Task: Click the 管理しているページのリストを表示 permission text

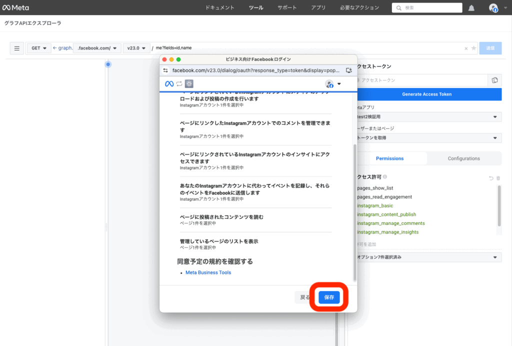Action: click(x=219, y=241)
